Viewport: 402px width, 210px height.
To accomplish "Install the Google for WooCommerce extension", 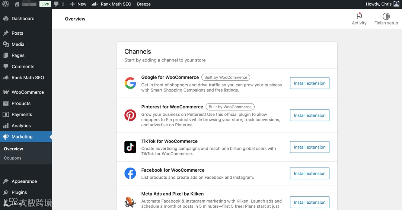I will coord(310,83).
